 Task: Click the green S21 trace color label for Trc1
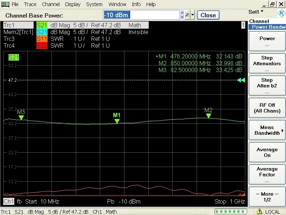(x=42, y=25)
